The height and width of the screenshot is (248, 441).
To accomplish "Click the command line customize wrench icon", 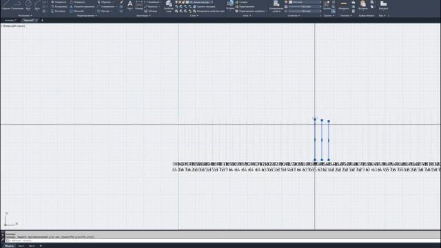I will 3,240.
